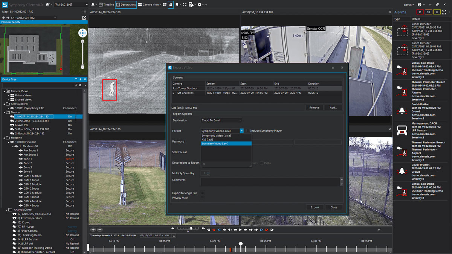Viewport: 452px width, 254px height.
Task: Toggle the Decorations toolbar button
Action: pyautogui.click(x=126, y=5)
